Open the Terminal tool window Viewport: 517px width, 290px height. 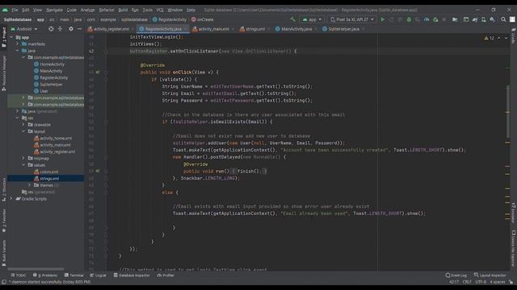[74, 275]
